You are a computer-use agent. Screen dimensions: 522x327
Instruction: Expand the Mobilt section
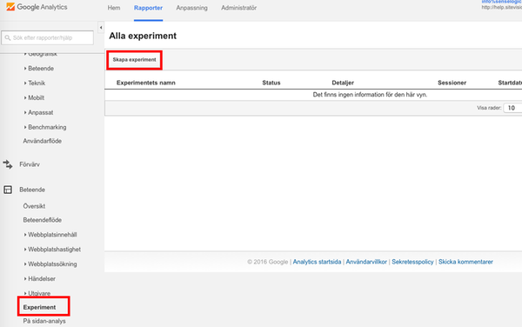[x=34, y=97]
